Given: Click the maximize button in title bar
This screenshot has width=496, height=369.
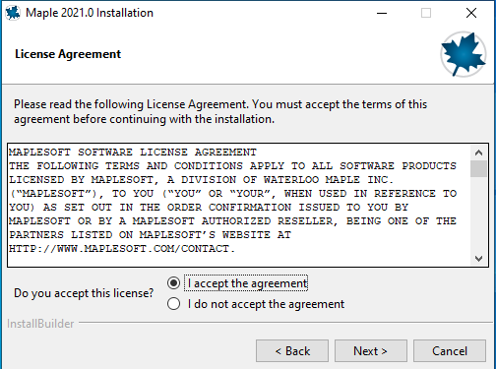Looking at the screenshot, I should (426, 13).
